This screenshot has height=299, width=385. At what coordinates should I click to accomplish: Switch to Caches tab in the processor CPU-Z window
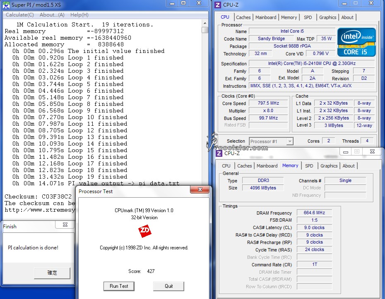point(243,17)
